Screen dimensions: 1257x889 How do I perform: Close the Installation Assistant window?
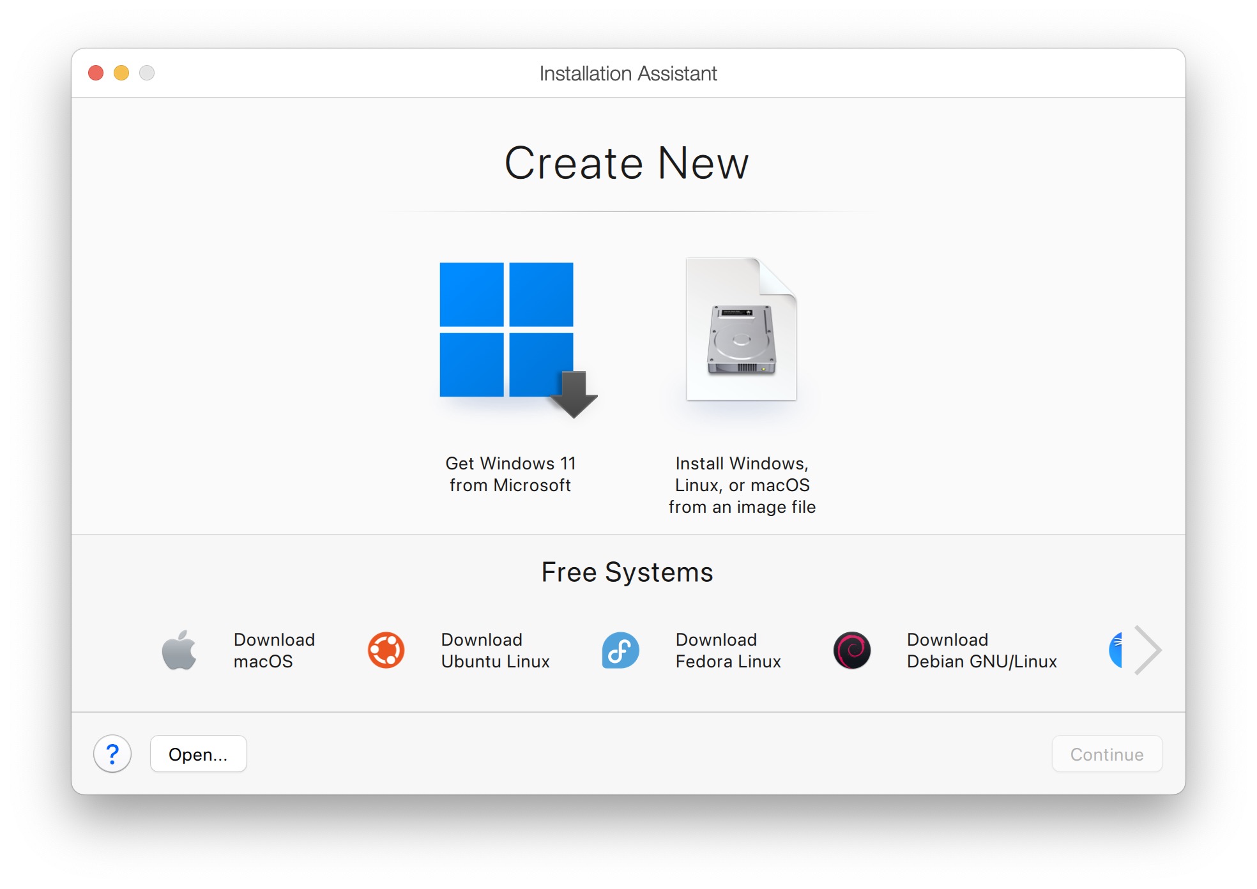(x=96, y=73)
